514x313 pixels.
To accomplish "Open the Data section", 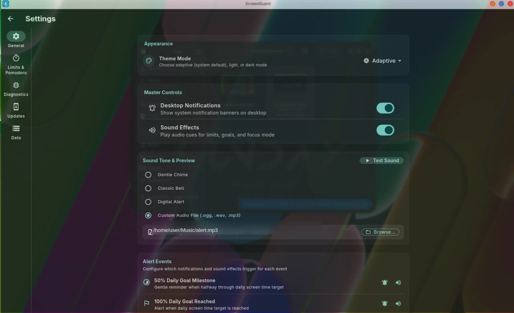I will click(16, 132).
